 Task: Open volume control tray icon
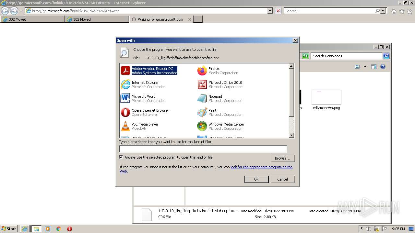tap(369, 229)
